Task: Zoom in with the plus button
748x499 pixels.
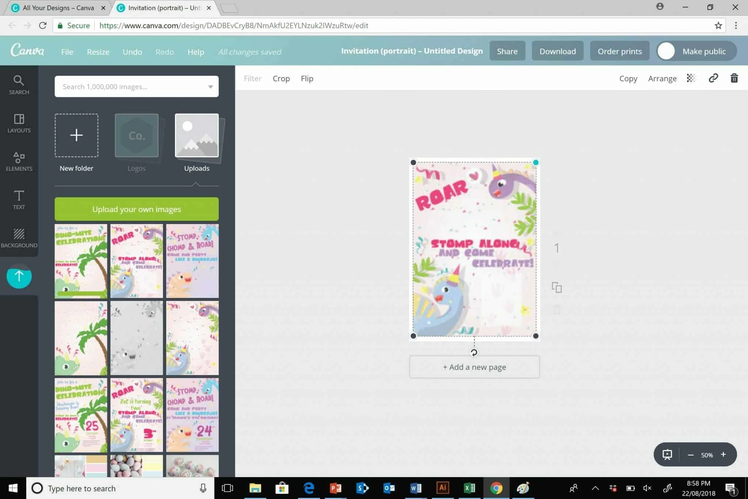Action: [723, 454]
